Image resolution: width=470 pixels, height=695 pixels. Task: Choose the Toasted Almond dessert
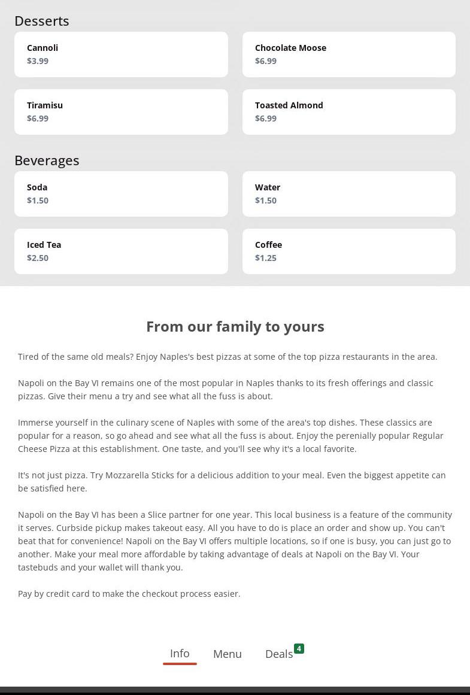(x=348, y=112)
